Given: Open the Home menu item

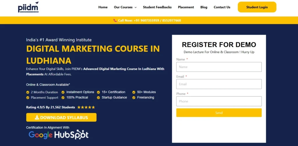Looking at the screenshot, I should [103, 7].
